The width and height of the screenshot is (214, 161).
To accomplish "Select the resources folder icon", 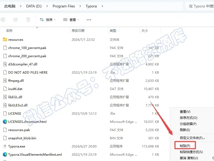I will tap(5, 39).
